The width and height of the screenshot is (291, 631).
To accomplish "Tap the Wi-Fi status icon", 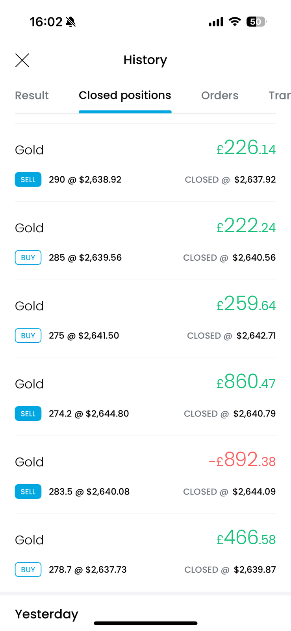I will pyautogui.click(x=235, y=22).
